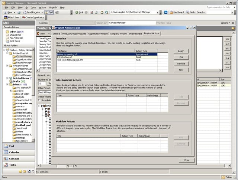The width and height of the screenshot is (238, 180).
Task: Click the Close button in Prophet Administrator
Action: tap(187, 160)
